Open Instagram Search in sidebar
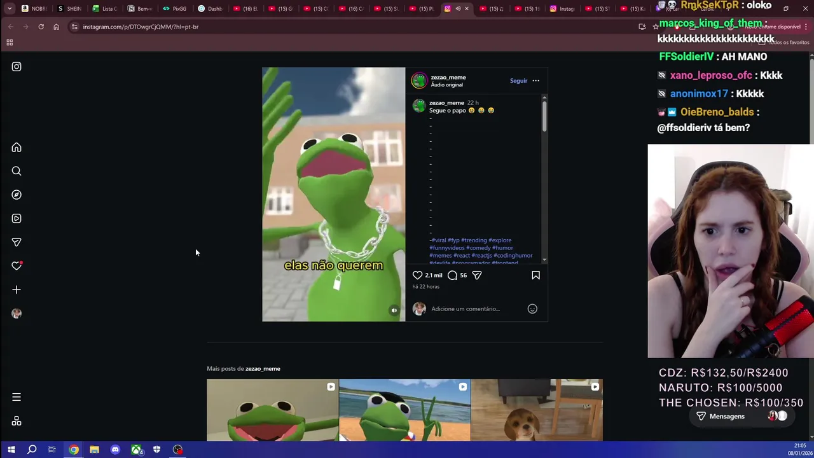This screenshot has height=458, width=814. coord(17,171)
